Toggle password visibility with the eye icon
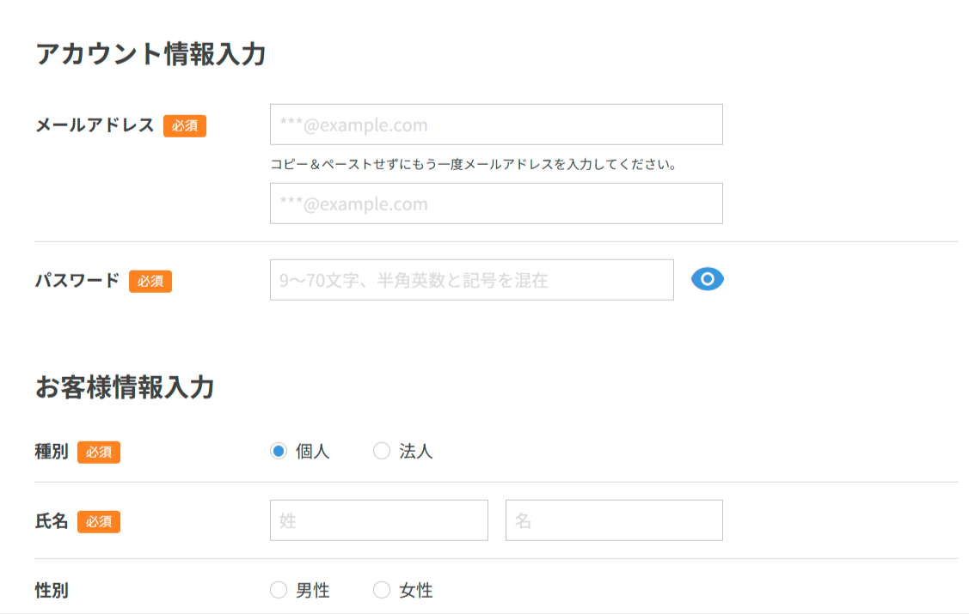The image size is (969, 614). pyautogui.click(x=708, y=279)
